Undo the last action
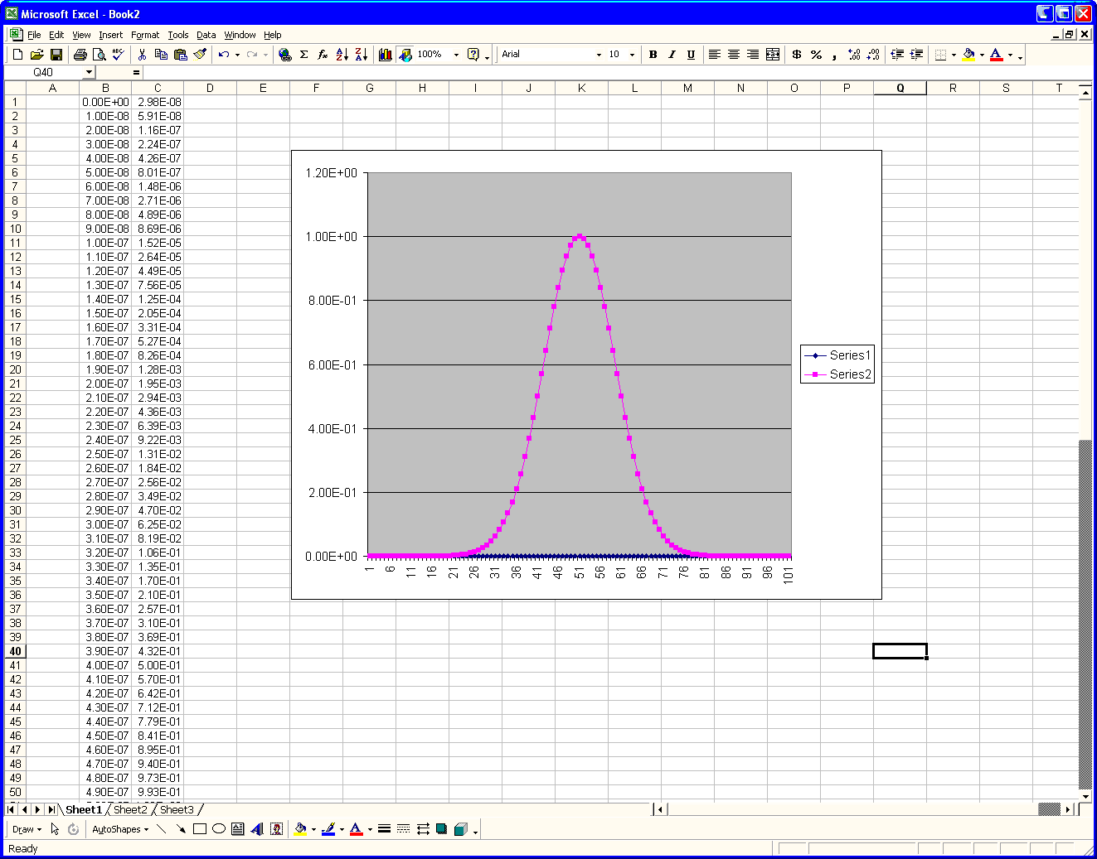 coord(223,55)
